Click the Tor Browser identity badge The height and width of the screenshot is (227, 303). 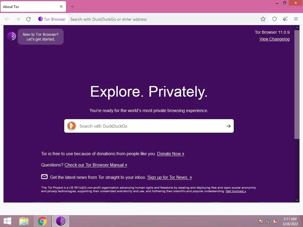click(52, 19)
